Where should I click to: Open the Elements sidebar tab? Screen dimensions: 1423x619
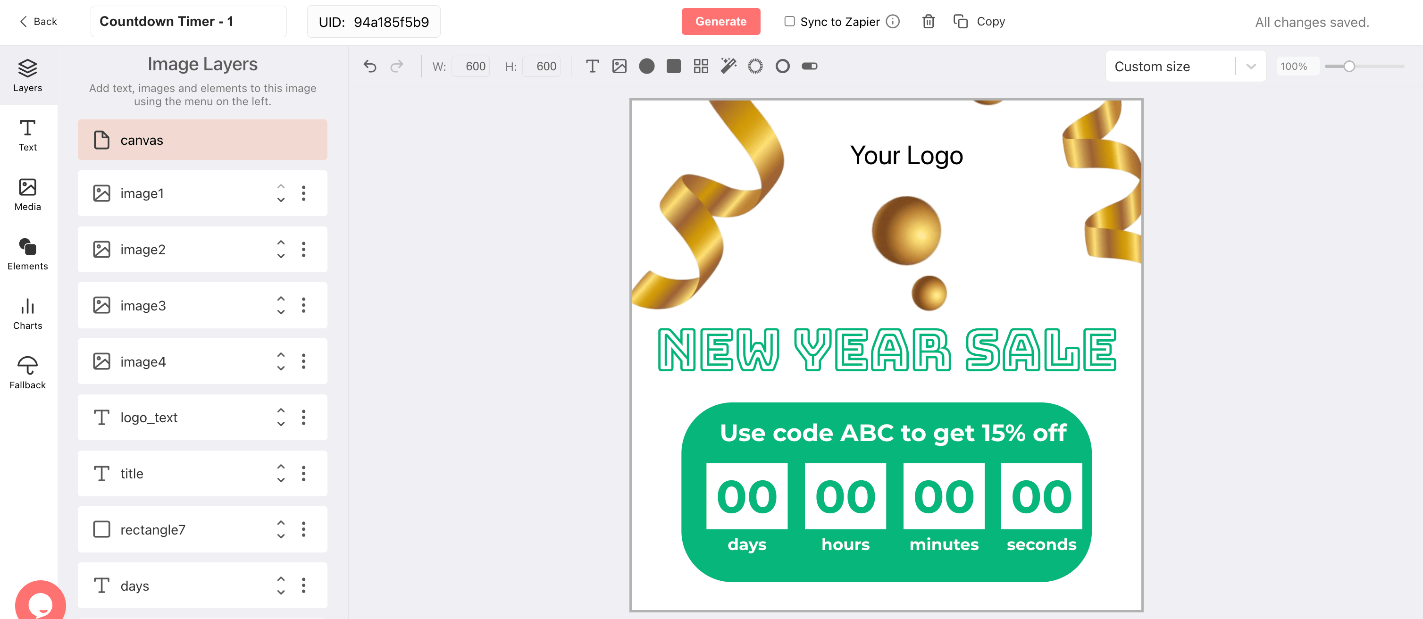(x=28, y=254)
